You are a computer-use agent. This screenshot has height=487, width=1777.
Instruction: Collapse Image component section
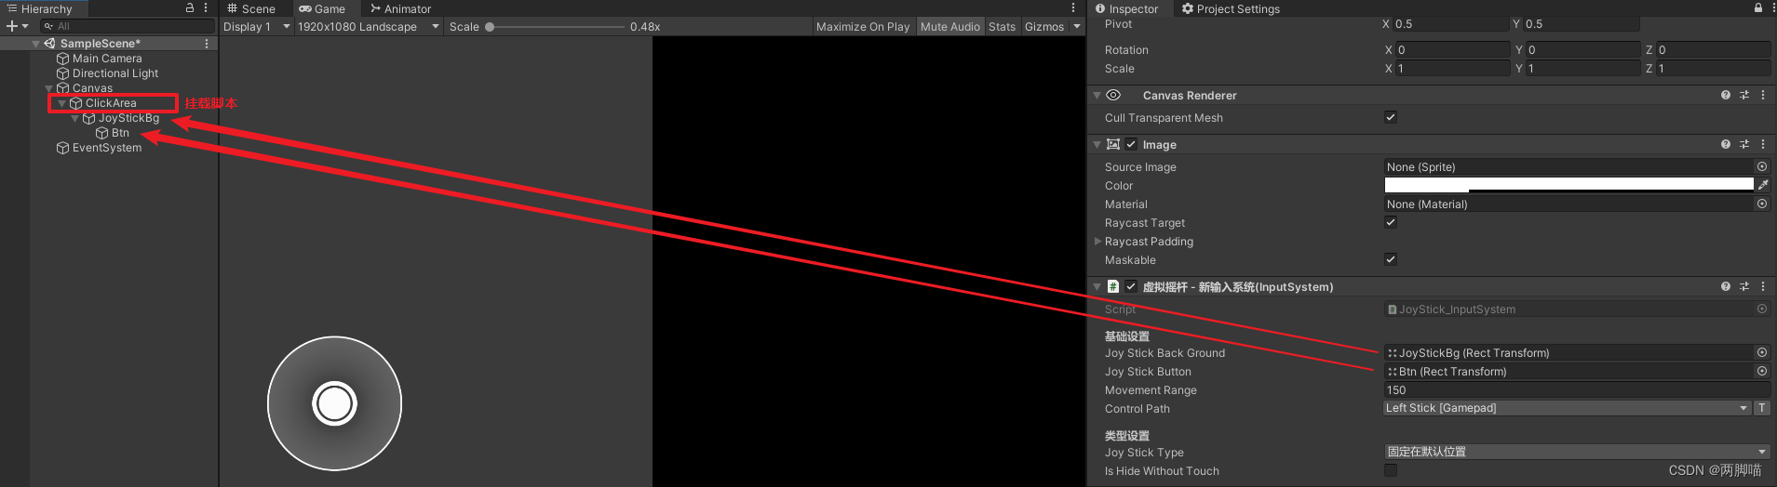[1097, 144]
